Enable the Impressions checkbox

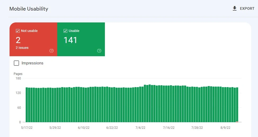(16, 63)
